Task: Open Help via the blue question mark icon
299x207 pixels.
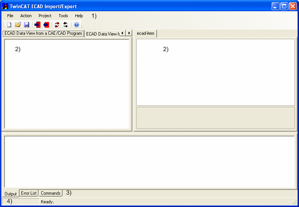Action: click(x=76, y=25)
